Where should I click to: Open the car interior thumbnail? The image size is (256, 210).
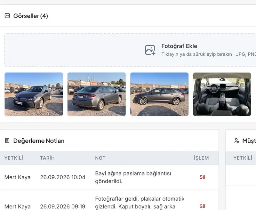tap(222, 94)
